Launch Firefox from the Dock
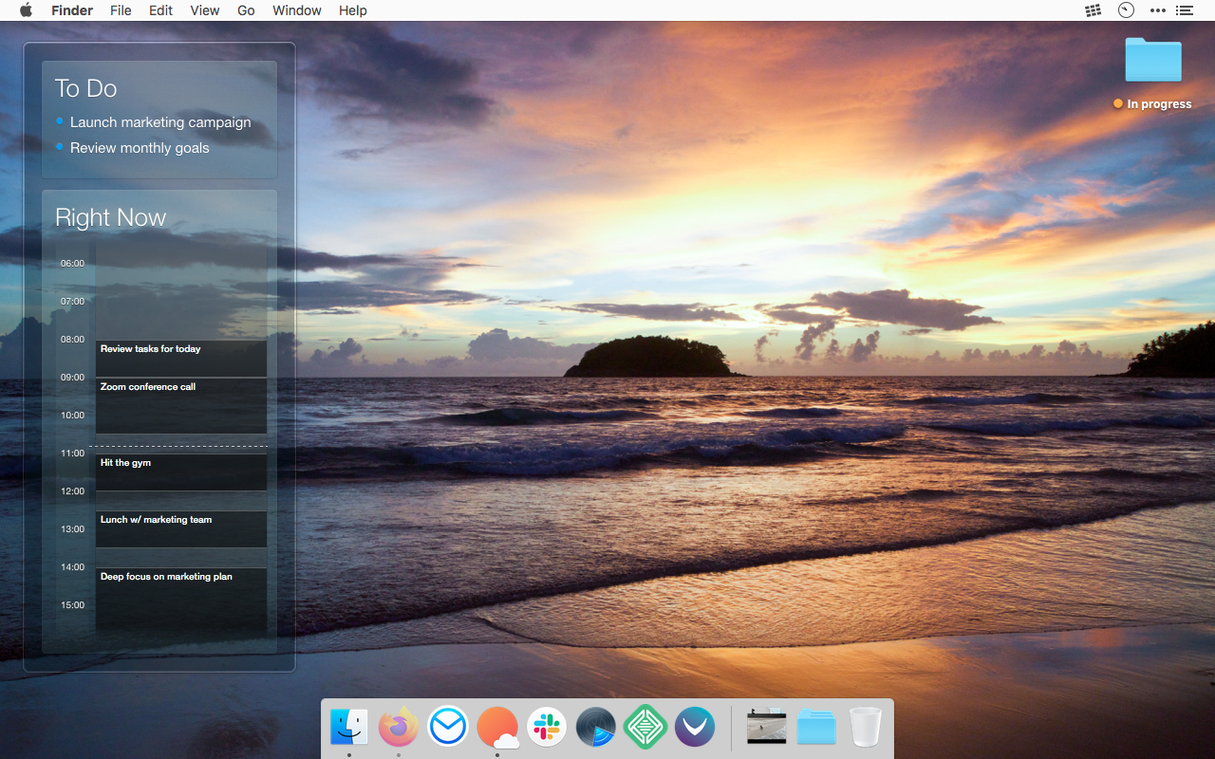 [x=398, y=728]
